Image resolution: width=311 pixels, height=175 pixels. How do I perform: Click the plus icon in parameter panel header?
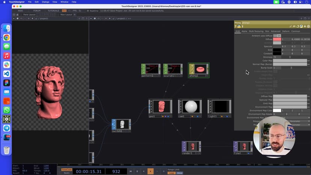[305, 27]
